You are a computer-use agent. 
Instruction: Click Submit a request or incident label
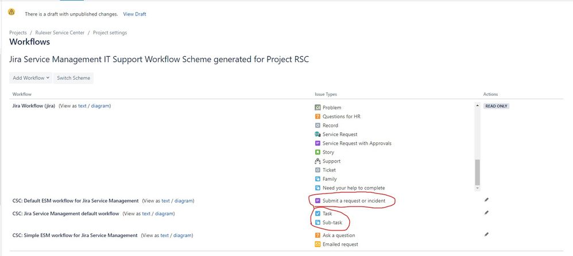(x=354, y=201)
